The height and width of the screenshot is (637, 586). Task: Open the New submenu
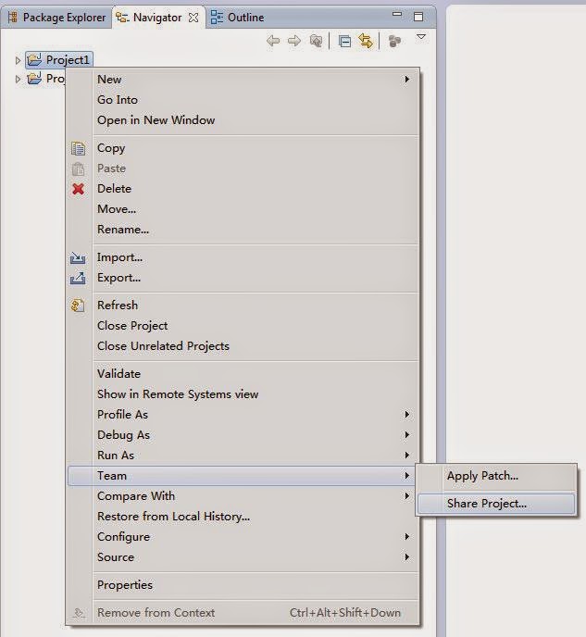243,80
